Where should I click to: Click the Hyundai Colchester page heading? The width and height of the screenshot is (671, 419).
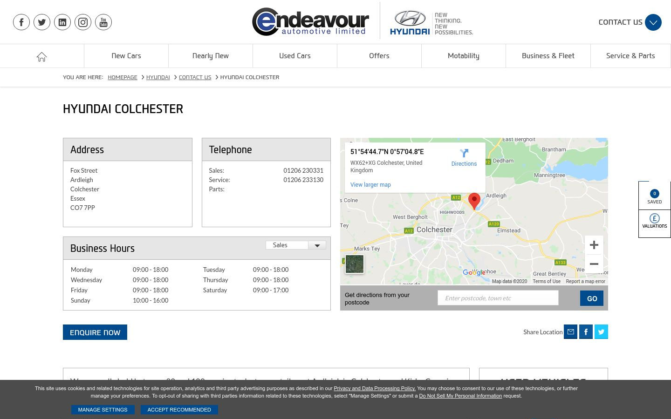123,109
